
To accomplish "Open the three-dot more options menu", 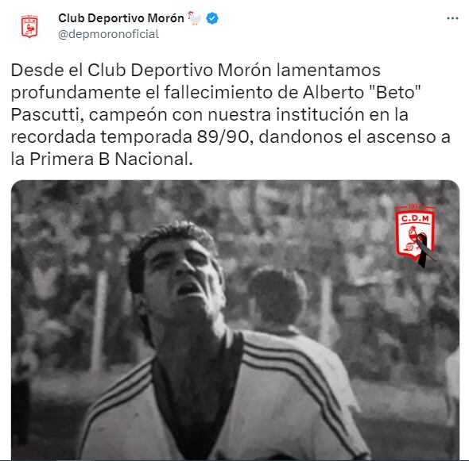I will point(452,18).
